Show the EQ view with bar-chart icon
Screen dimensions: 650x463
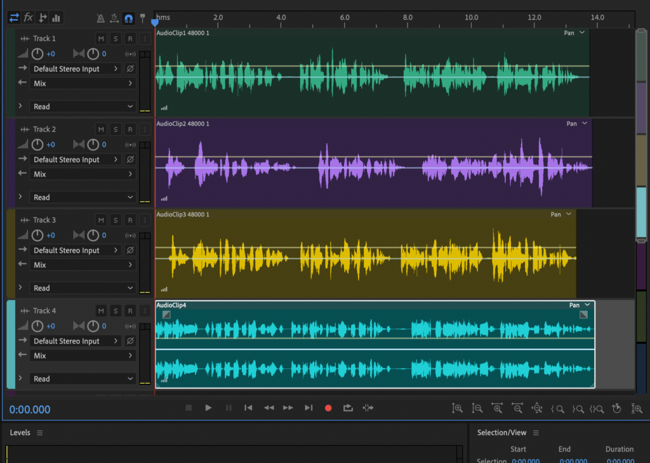(x=56, y=18)
